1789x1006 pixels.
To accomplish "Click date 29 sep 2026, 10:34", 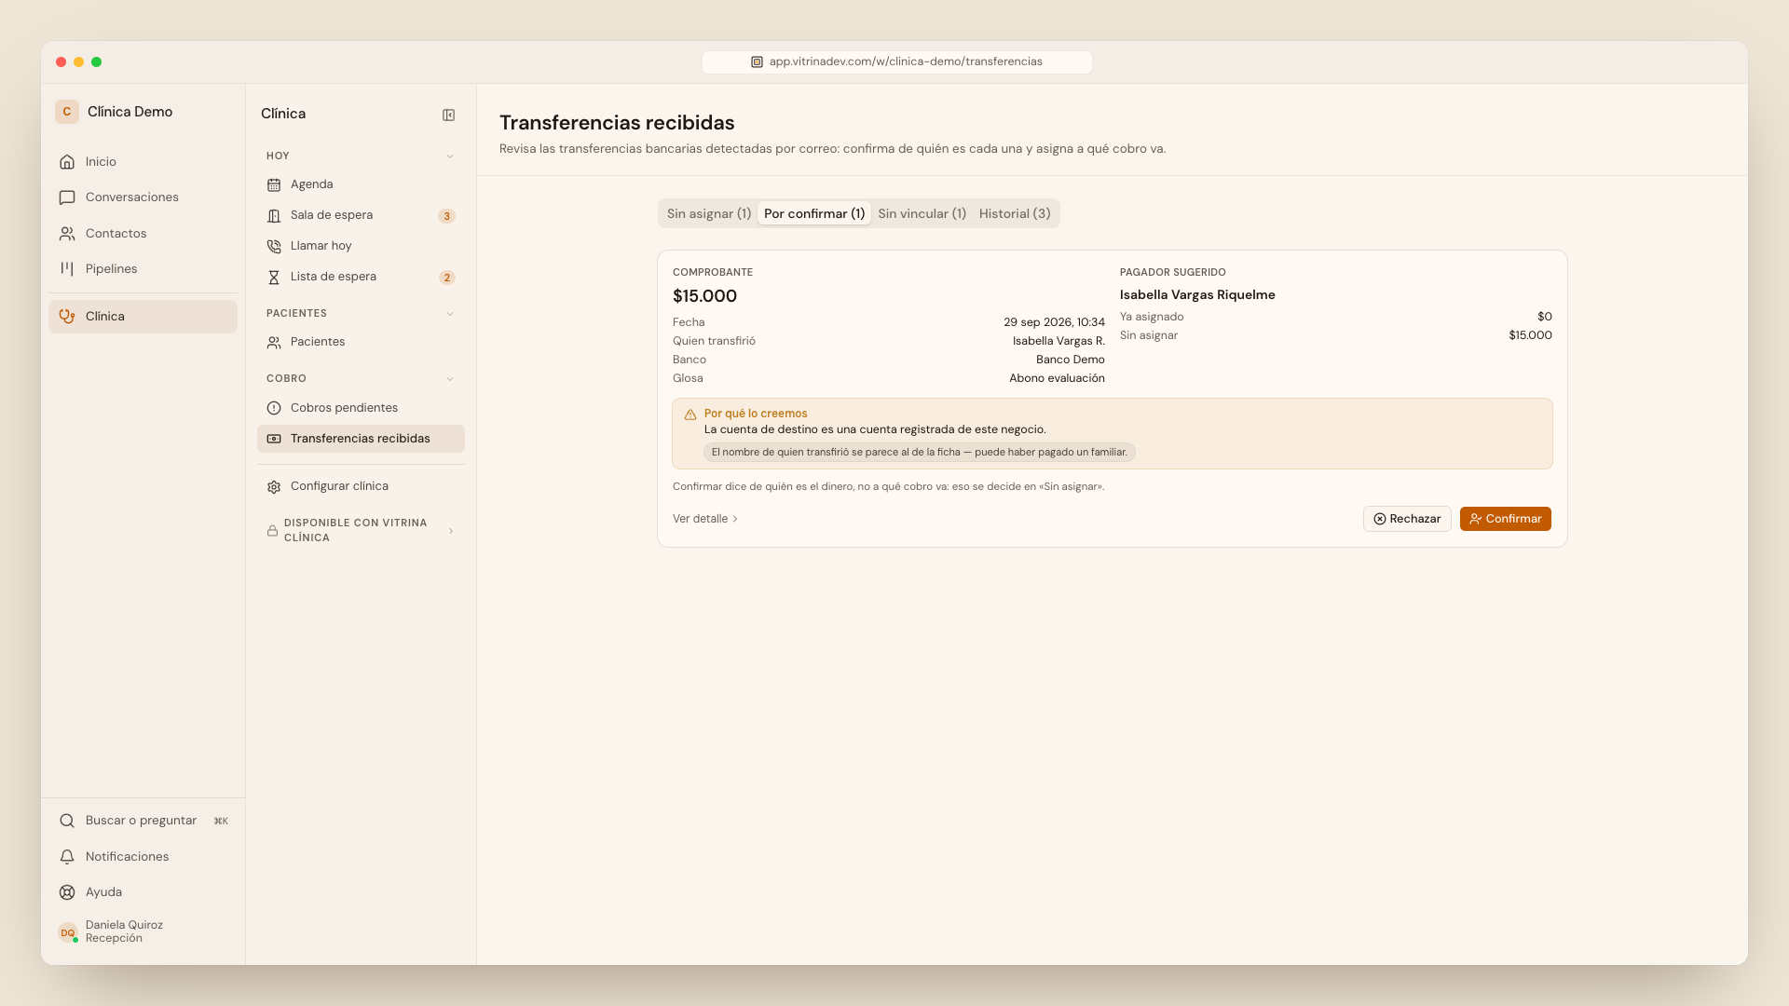I will 1054,322.
